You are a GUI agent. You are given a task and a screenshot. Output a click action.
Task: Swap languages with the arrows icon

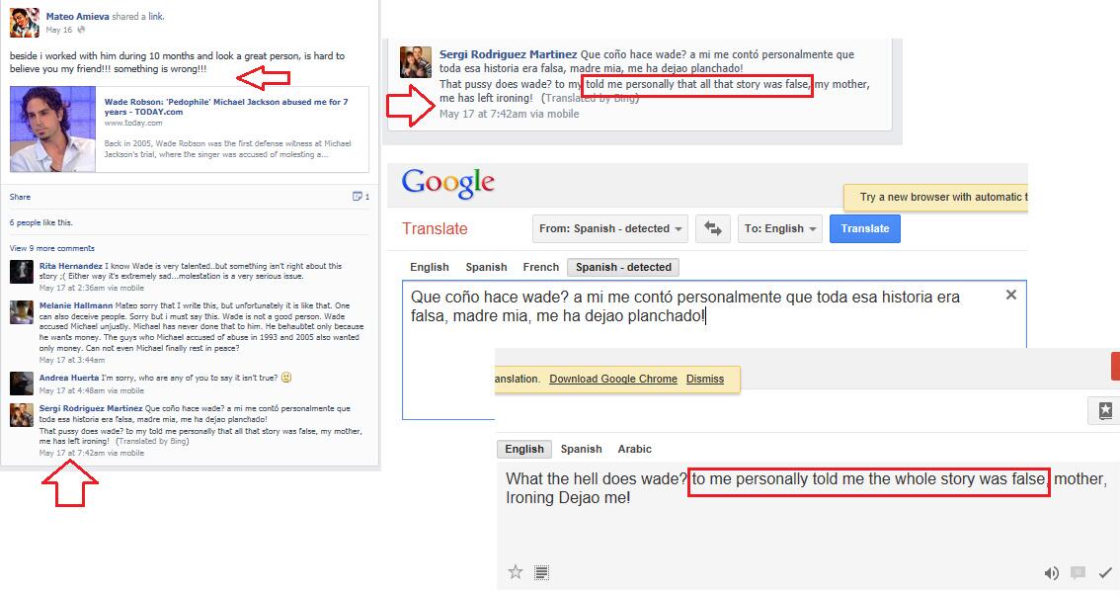[713, 228]
